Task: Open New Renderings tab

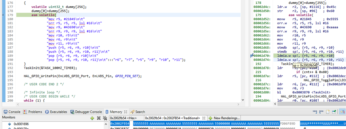Action: [x=224, y=118]
